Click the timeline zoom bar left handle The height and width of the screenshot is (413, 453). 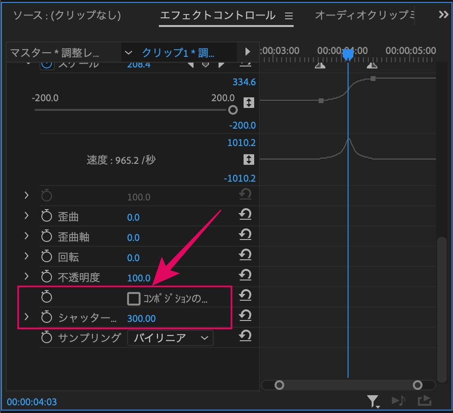click(279, 385)
